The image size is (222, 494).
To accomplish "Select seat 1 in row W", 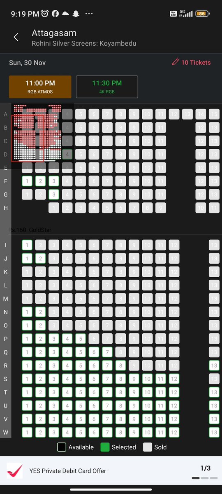I will (x=27, y=432).
